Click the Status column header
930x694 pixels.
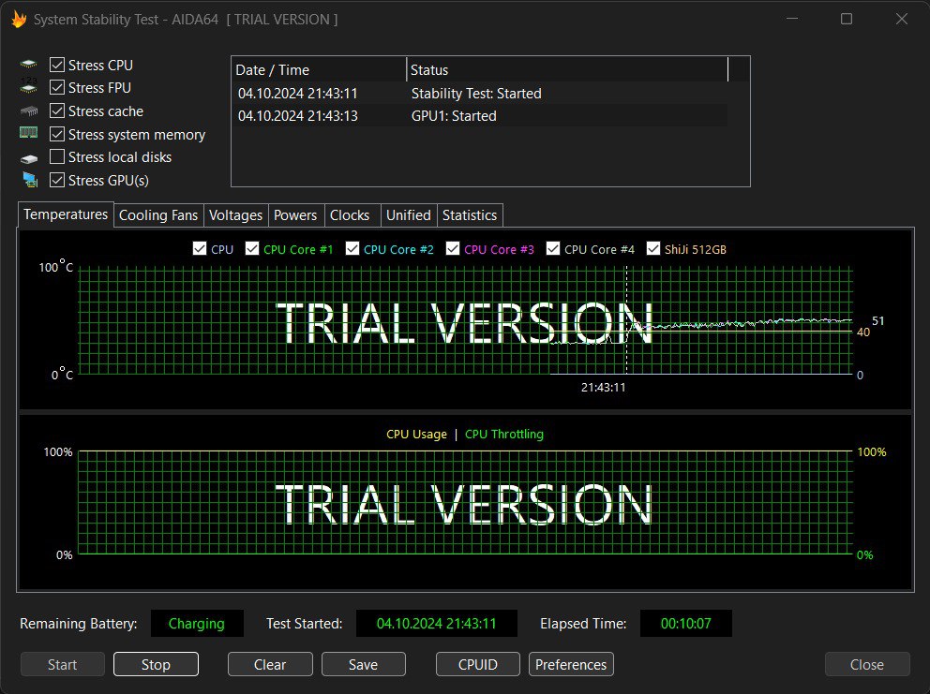[567, 70]
